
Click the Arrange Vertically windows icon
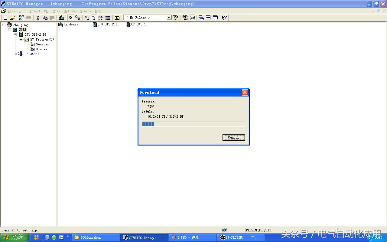pos(215,18)
